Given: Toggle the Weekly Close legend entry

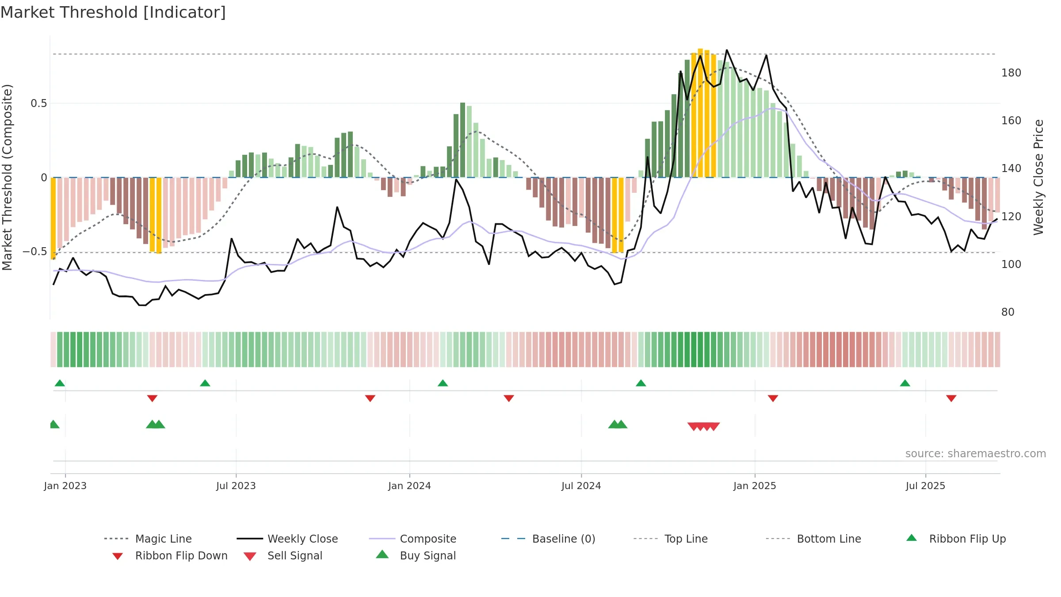Looking at the screenshot, I should point(287,539).
